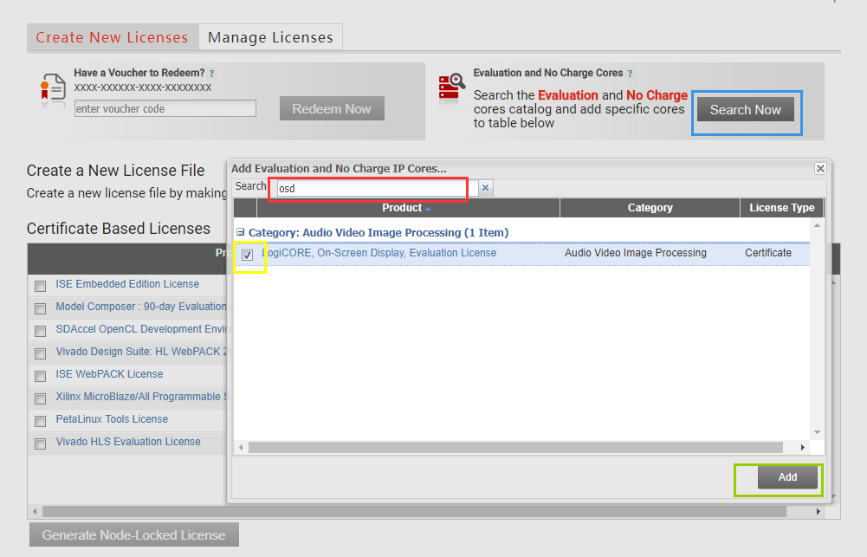Click the Add button in dialog
The image size is (867, 557).
[787, 476]
